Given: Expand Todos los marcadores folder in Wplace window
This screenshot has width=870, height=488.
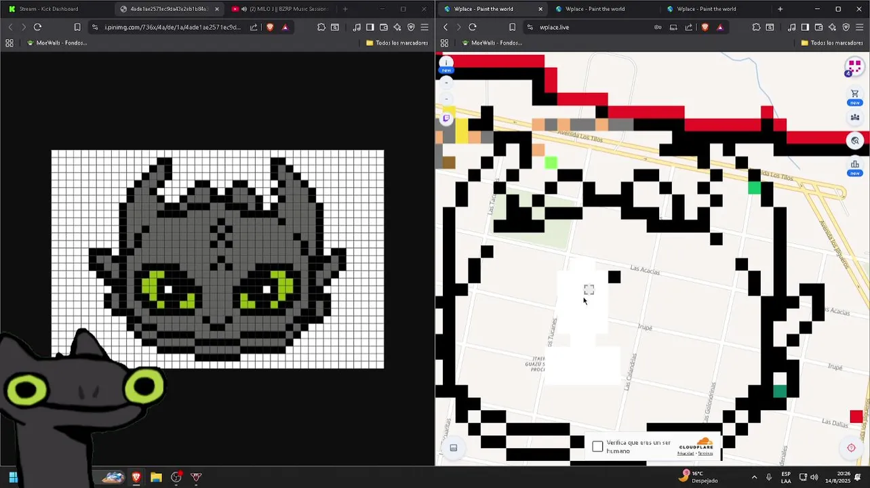Looking at the screenshot, I should [832, 43].
